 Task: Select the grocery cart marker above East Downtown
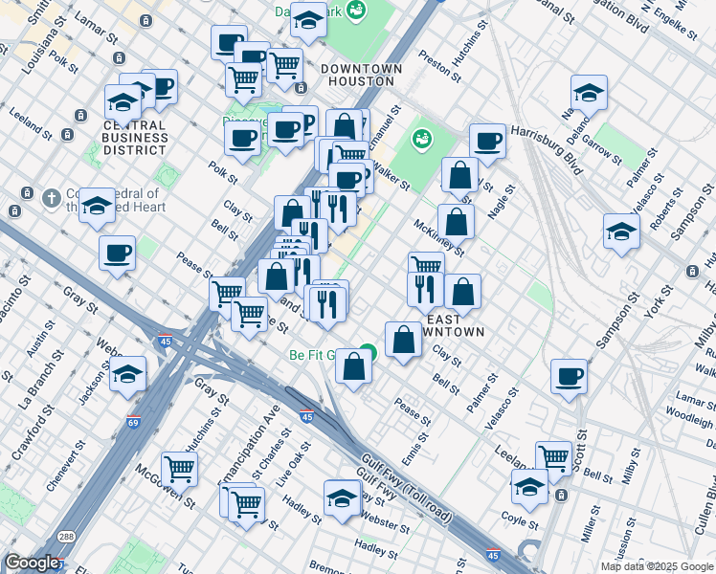pos(427,262)
